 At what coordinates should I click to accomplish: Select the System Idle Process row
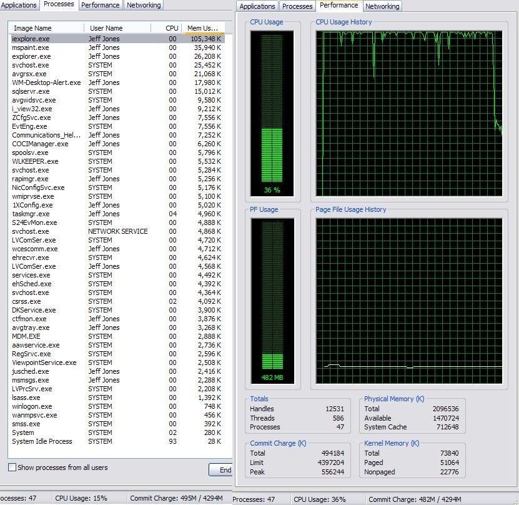pos(42,441)
